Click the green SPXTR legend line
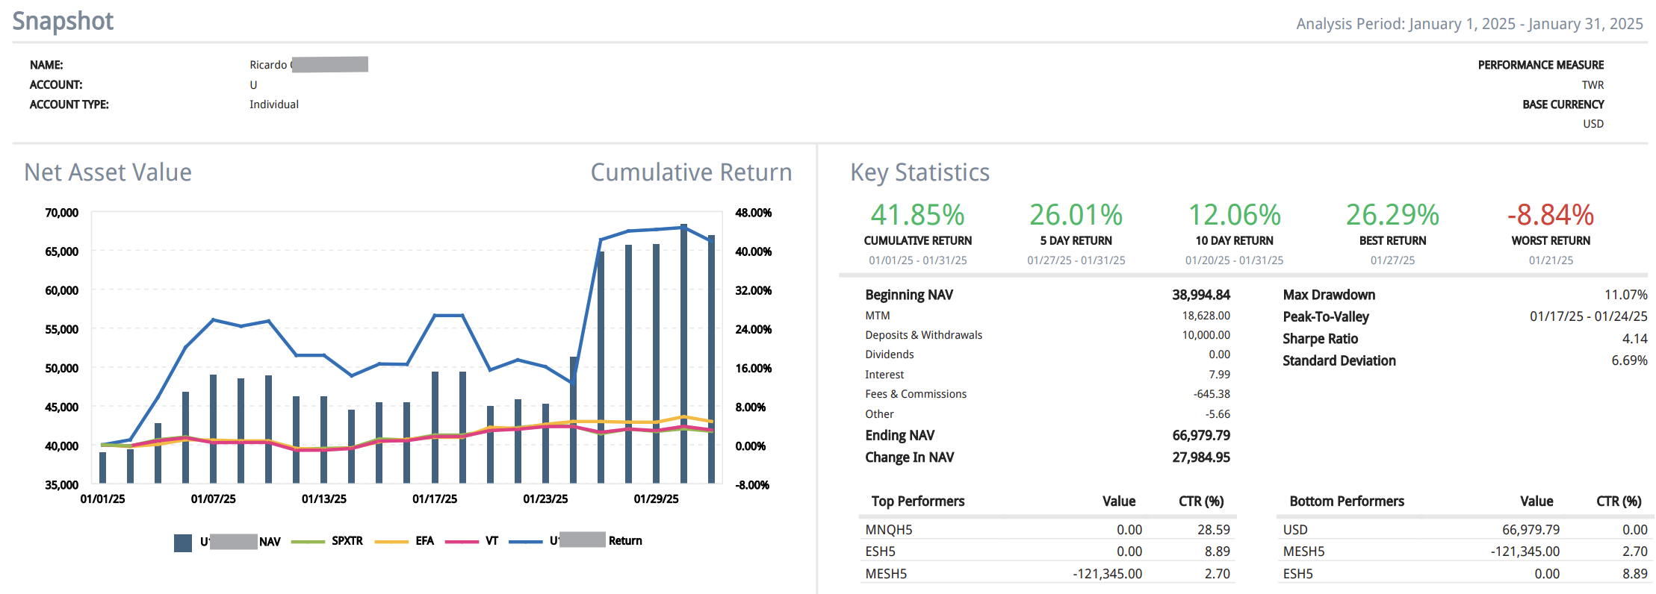This screenshot has height=594, width=1656. [308, 542]
